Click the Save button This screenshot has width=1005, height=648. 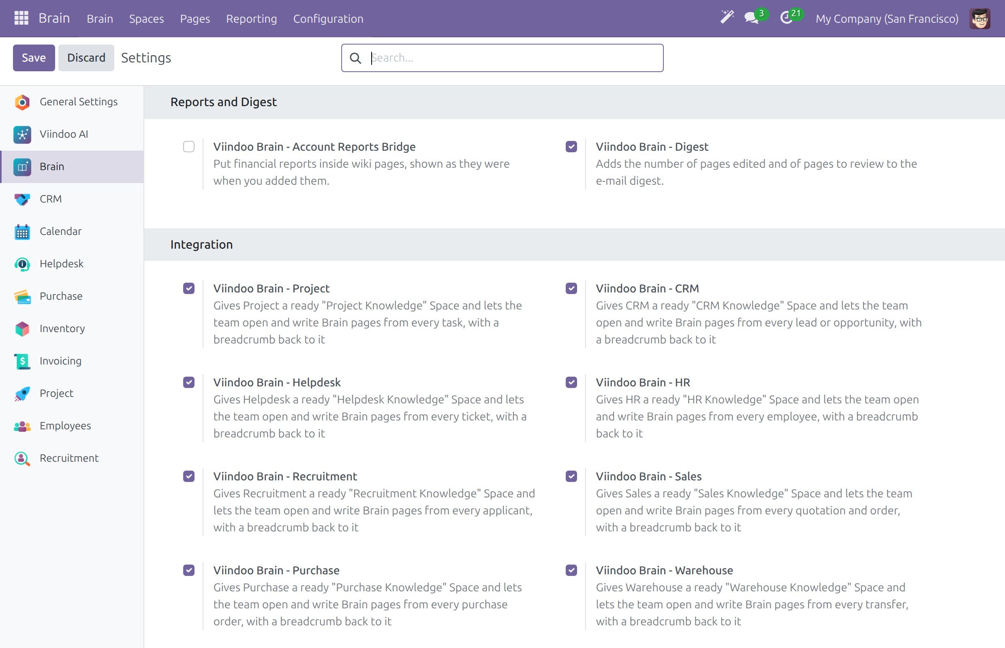[x=34, y=58]
